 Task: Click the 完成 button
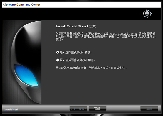coord(97,109)
